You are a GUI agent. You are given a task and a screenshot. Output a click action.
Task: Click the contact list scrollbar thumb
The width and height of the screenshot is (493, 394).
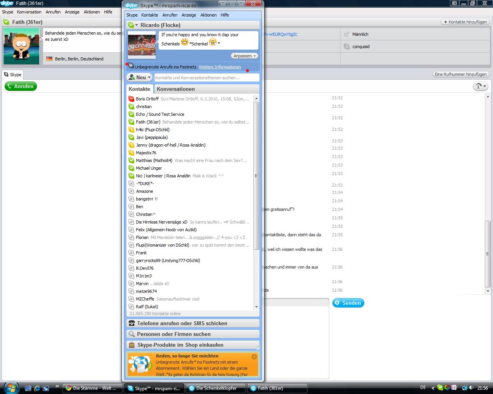point(256,176)
